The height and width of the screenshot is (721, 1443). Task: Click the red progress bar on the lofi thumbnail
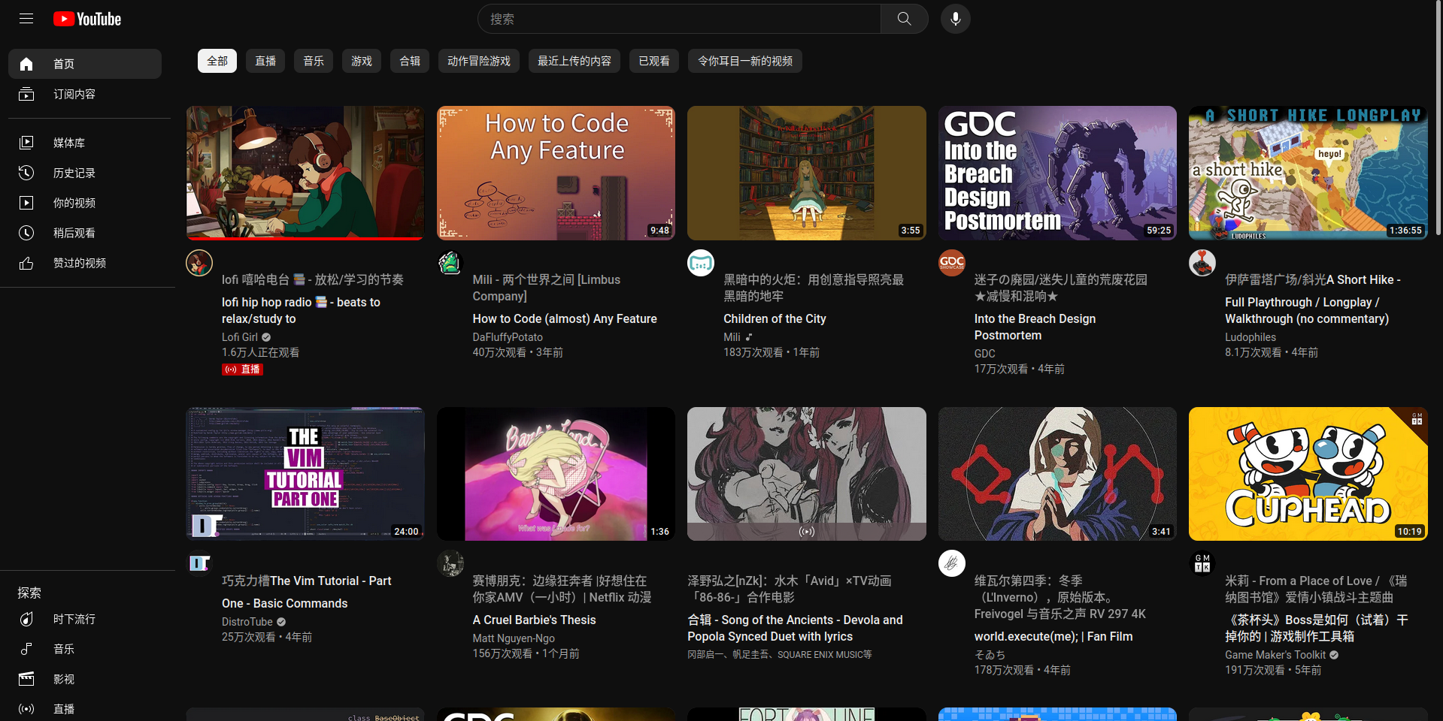[305, 237]
